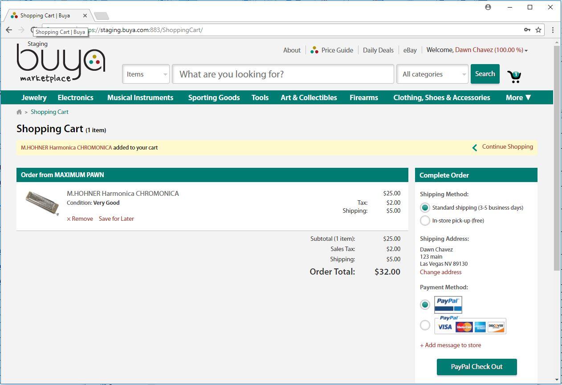562x385 pixels.
Task: Choose the PayPal payment radio button
Action: click(425, 305)
